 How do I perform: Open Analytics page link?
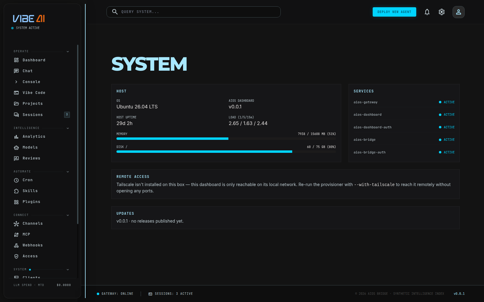42,137
